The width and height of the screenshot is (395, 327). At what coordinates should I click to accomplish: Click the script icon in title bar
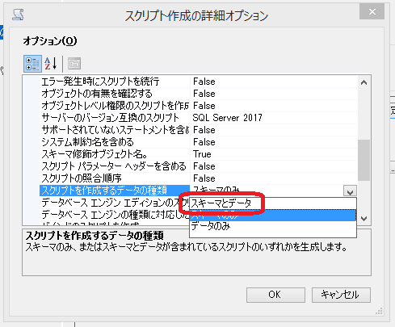click(x=18, y=15)
